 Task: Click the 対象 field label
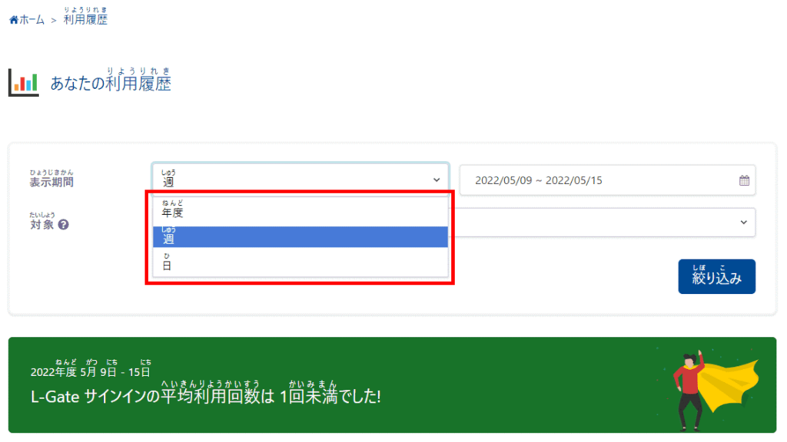[41, 225]
